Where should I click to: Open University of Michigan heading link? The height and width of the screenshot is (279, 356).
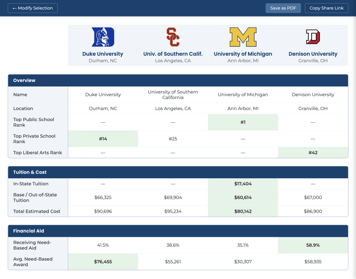coord(243,54)
